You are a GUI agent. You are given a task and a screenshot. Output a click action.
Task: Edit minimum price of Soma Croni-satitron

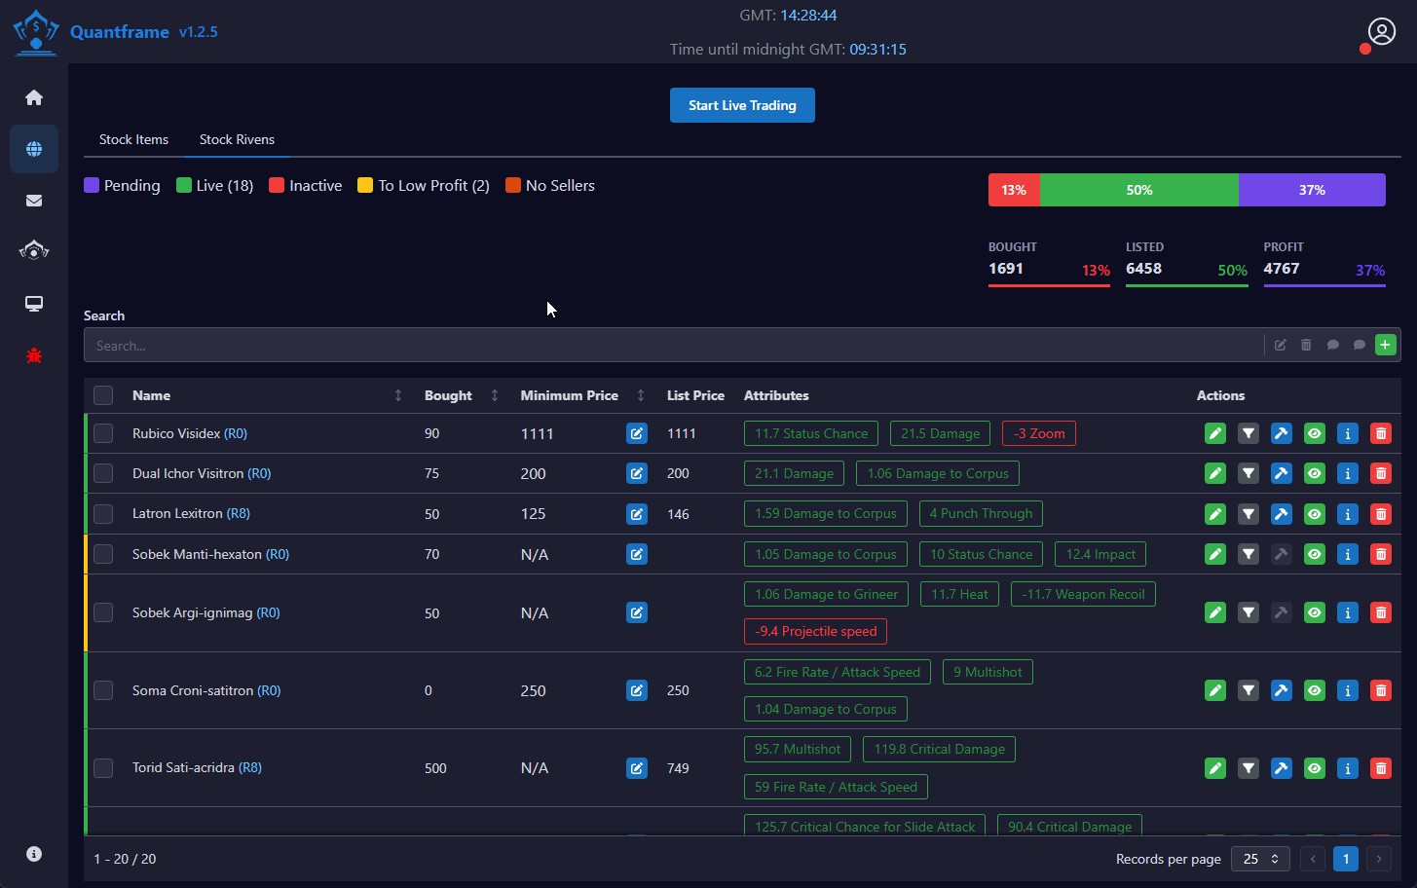coord(637,690)
